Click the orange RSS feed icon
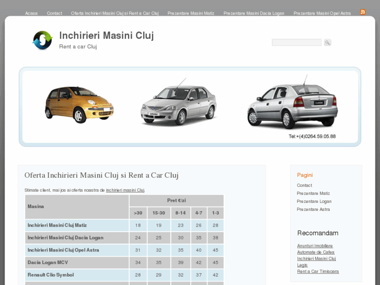380x285 pixels. point(363,12)
